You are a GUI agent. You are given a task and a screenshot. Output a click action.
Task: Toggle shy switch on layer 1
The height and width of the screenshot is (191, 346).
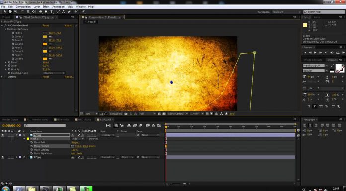pos(73,135)
